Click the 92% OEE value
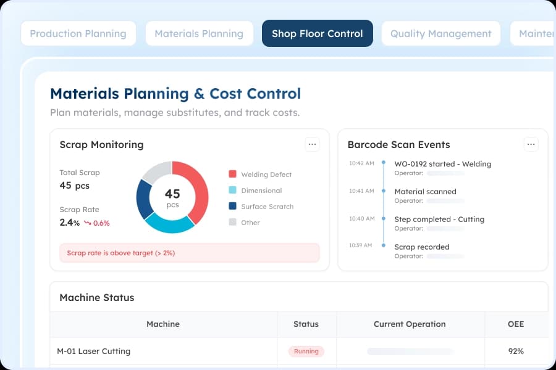Viewport: 556px width, 370px height. (x=516, y=351)
